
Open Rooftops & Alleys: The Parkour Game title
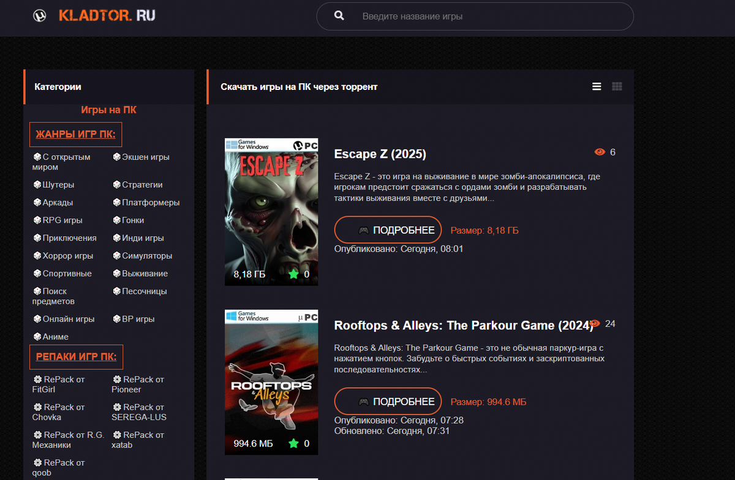[x=464, y=325]
